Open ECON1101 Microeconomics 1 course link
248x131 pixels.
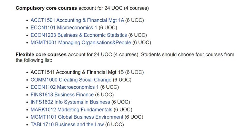[x=64, y=28]
